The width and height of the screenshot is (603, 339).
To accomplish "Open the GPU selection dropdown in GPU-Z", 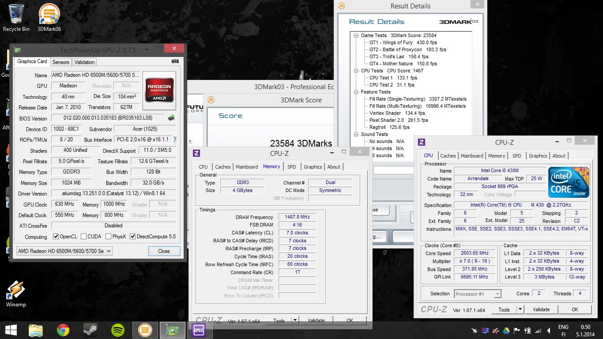I will click(x=64, y=251).
